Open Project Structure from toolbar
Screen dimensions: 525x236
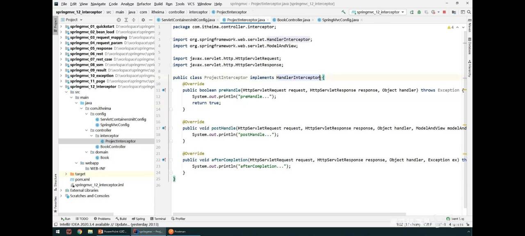click(x=453, y=12)
